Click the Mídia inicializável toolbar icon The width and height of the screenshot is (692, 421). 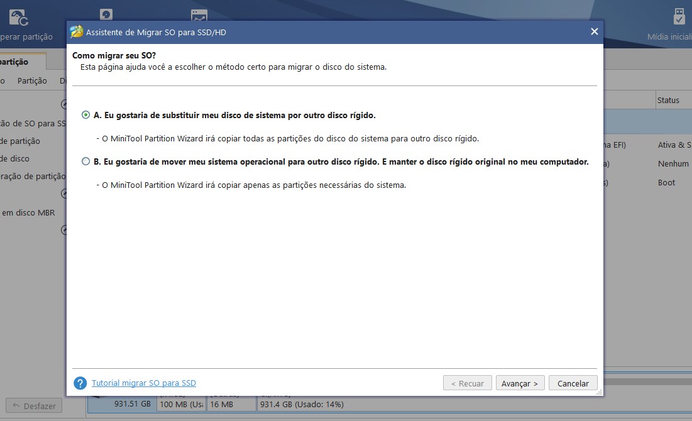(679, 17)
